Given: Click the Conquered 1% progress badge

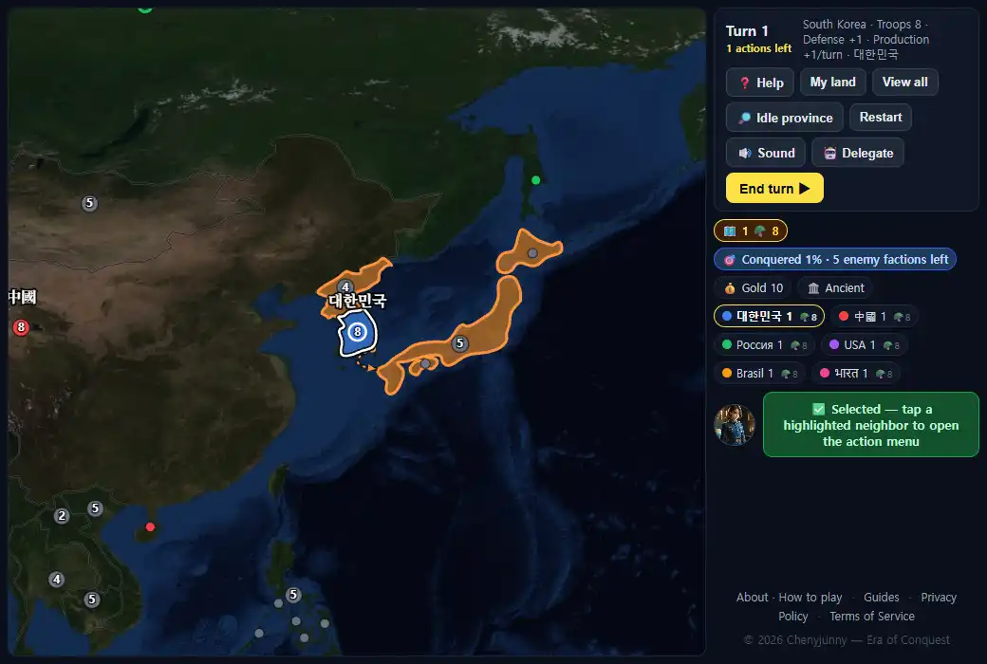Looking at the screenshot, I should [x=834, y=259].
